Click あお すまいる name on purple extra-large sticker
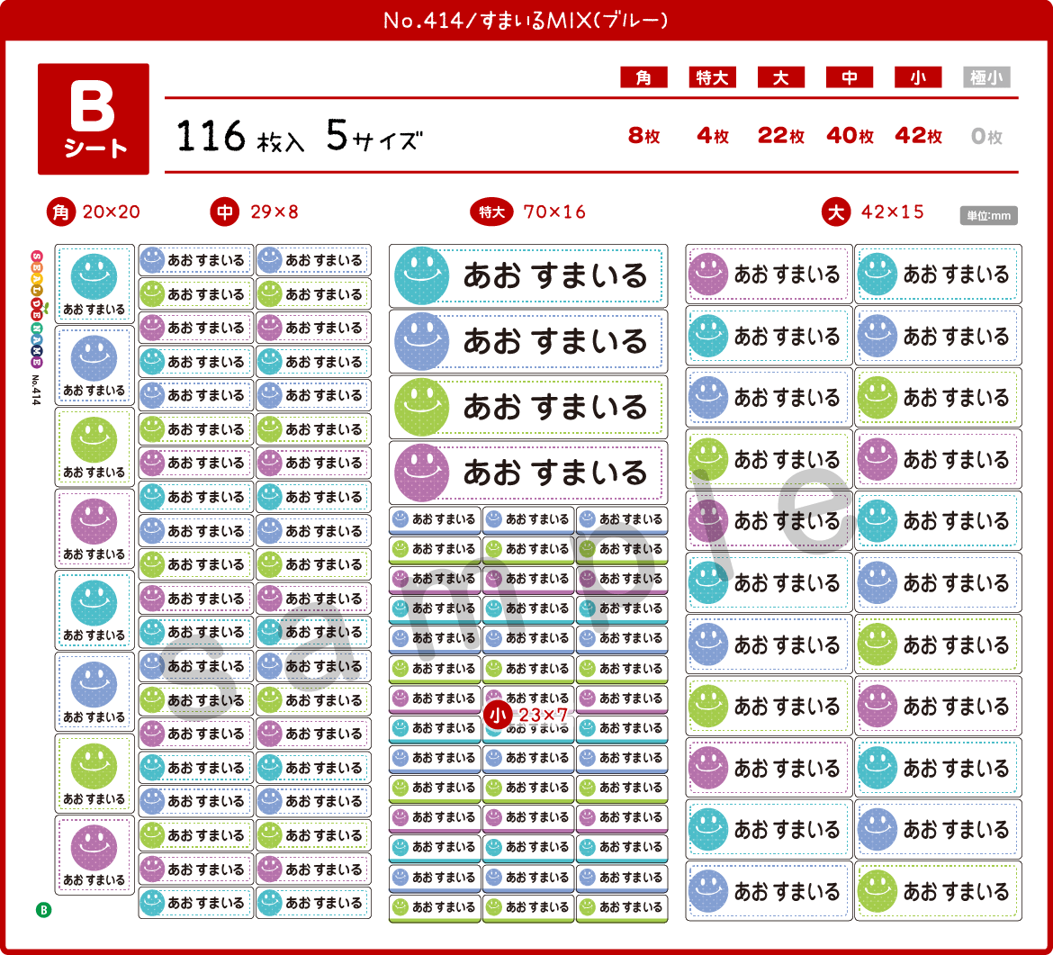The width and height of the screenshot is (1053, 955). pos(555,473)
